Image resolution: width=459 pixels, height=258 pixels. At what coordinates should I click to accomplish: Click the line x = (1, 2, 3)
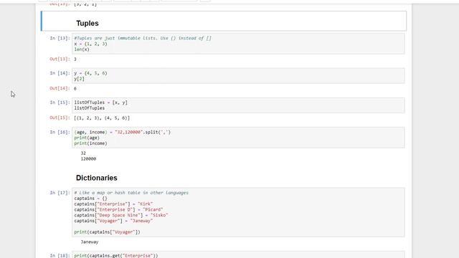[91, 44]
